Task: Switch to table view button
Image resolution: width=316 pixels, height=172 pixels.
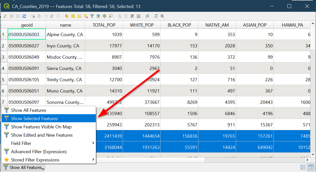Action: [311, 167]
